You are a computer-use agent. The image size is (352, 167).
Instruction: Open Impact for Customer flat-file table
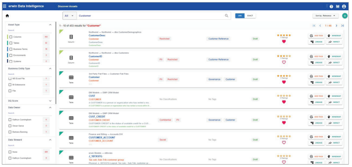click(334, 82)
